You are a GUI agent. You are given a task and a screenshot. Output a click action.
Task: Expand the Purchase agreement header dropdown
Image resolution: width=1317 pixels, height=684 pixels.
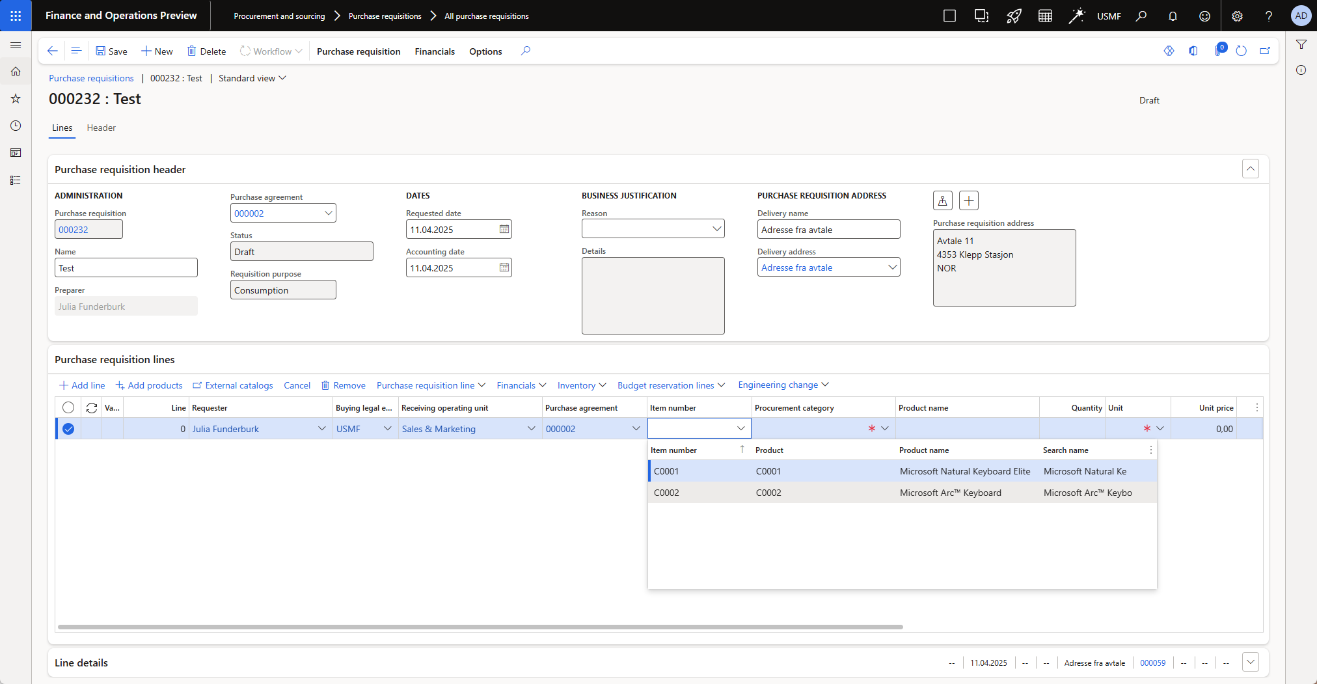tap(328, 213)
